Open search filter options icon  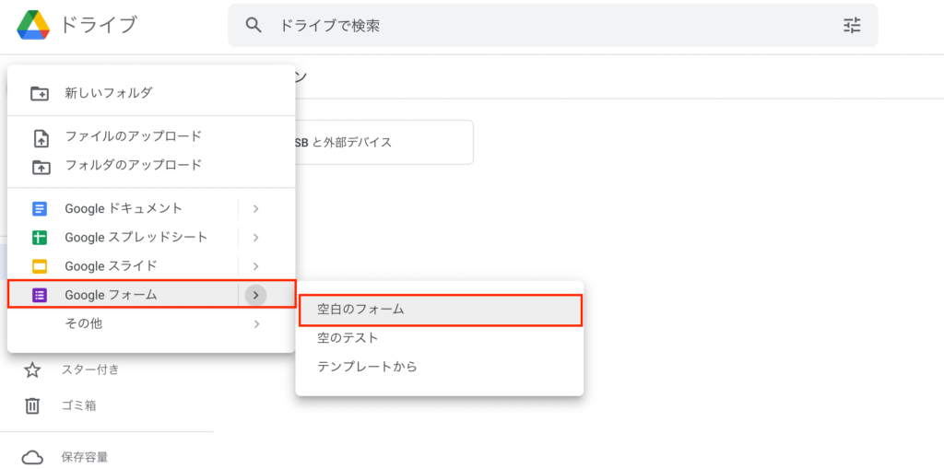(x=852, y=25)
